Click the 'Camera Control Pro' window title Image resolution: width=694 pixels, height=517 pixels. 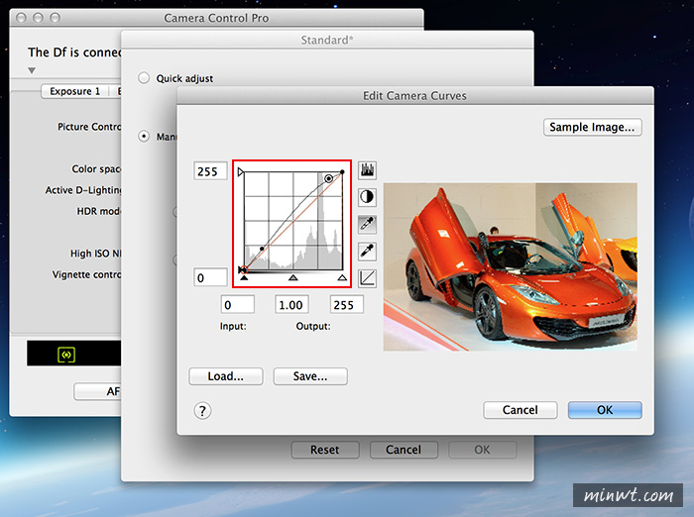coord(216,18)
